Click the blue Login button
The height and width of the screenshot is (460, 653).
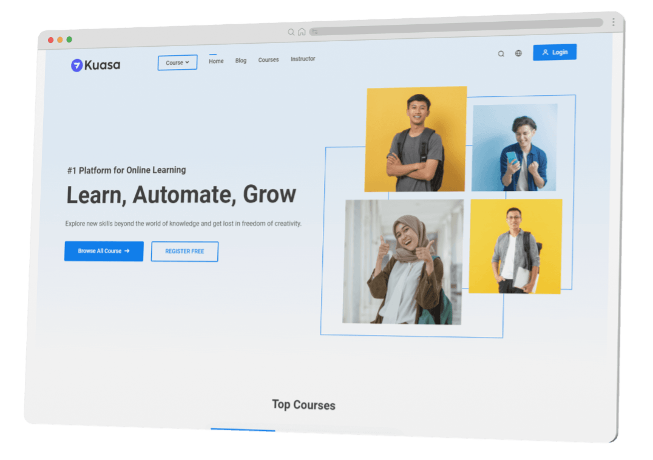(x=555, y=52)
